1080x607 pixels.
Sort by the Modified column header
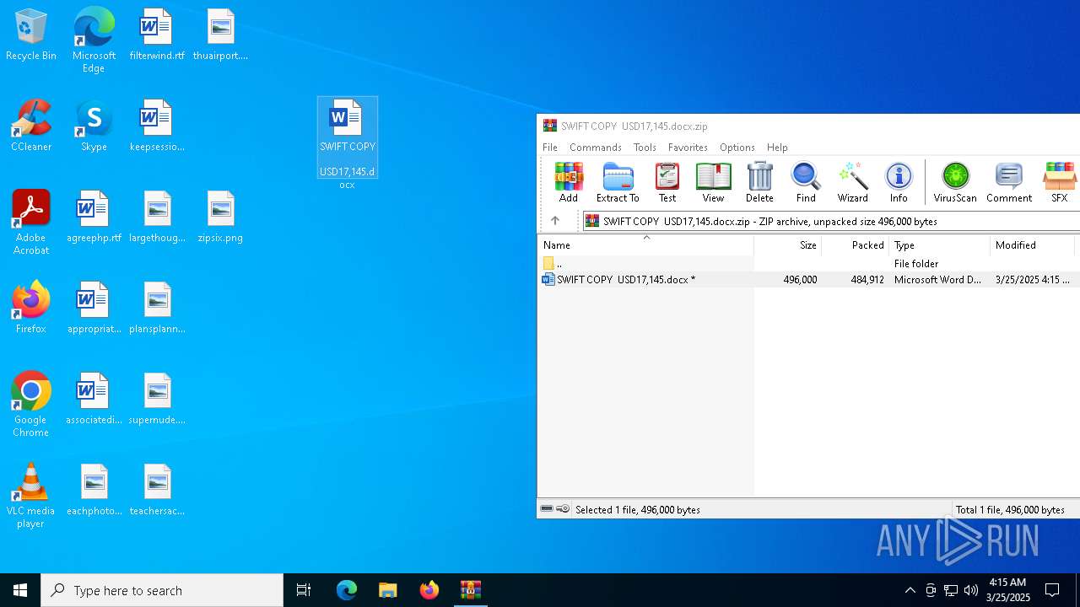pyautogui.click(x=1033, y=245)
